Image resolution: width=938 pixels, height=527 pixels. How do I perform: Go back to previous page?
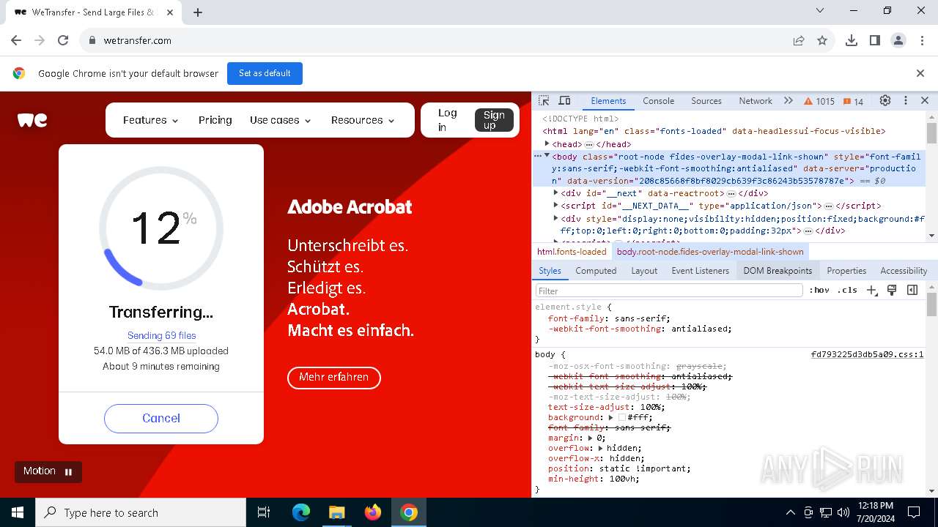point(16,41)
